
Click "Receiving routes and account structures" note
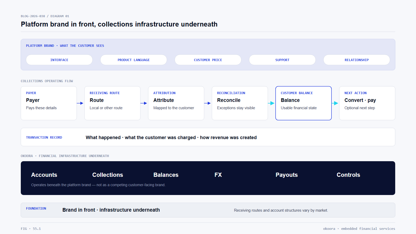coord(281,210)
